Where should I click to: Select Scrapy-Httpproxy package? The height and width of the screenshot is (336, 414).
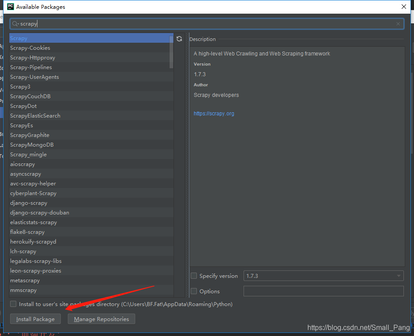[x=91, y=58]
